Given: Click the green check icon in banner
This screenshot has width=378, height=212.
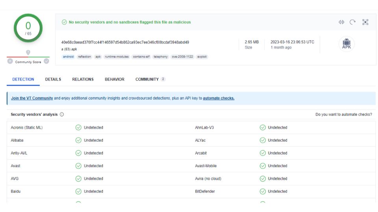Looking at the screenshot, I should (x=64, y=22).
